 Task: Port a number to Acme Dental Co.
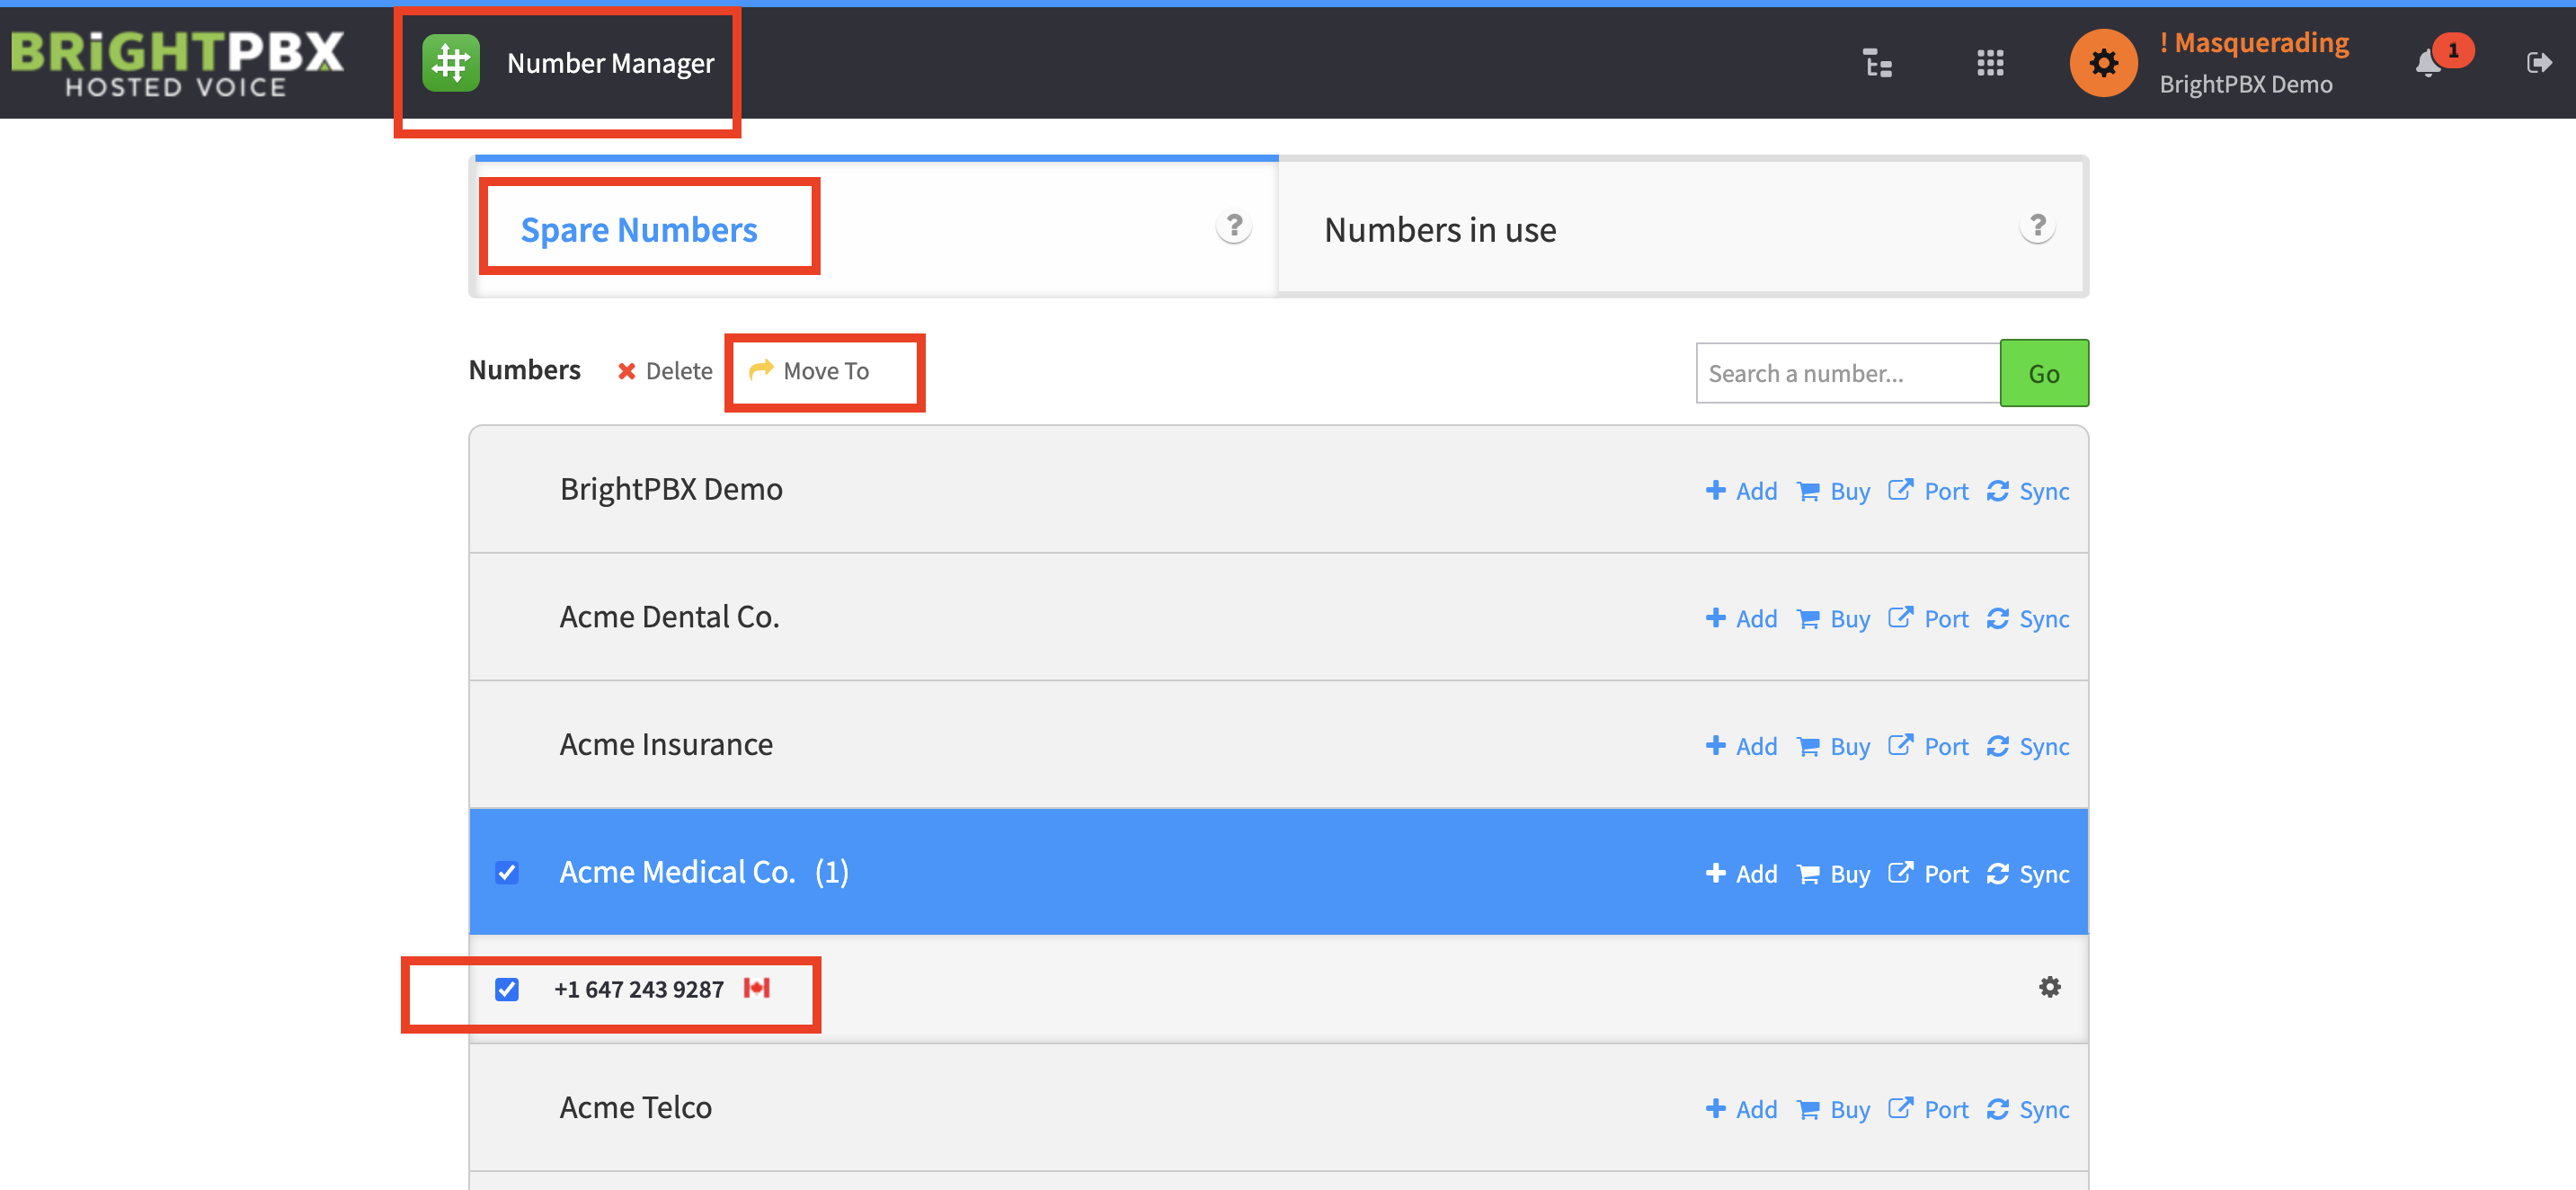click(x=1928, y=619)
